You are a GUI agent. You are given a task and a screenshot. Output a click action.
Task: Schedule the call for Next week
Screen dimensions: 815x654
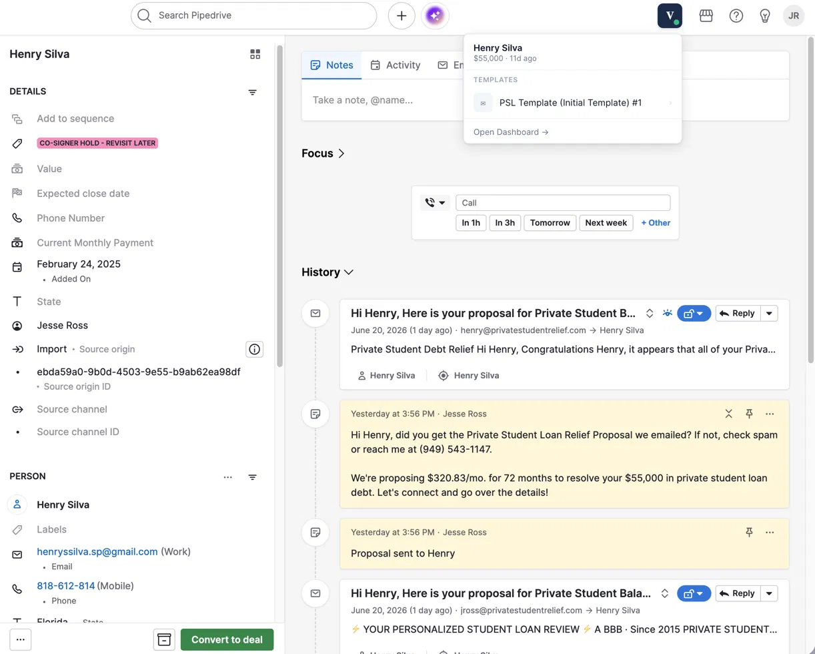point(606,223)
